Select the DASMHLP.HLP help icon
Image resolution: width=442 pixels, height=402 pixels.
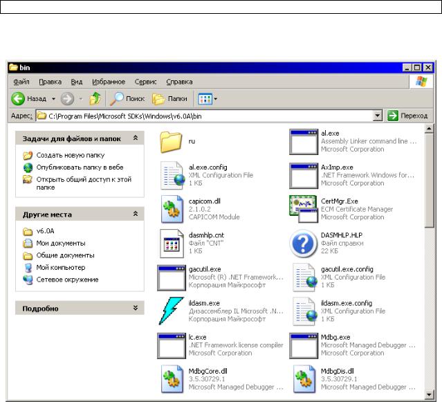304,244
